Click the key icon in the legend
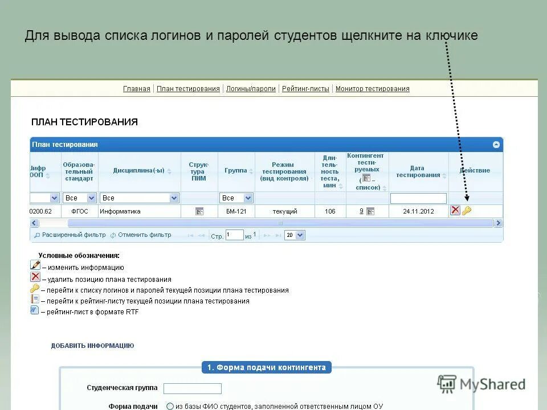Image resolution: width=547 pixels, height=410 pixels. (x=34, y=289)
